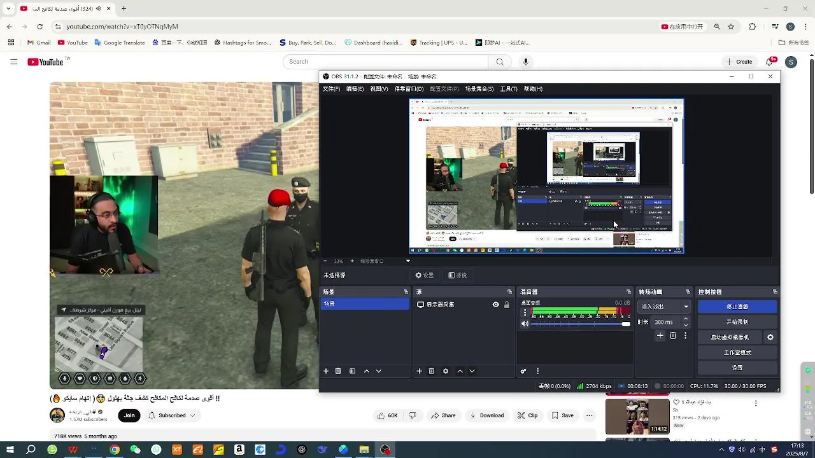Undock the Controls panel
815x458 pixels.
point(775,292)
